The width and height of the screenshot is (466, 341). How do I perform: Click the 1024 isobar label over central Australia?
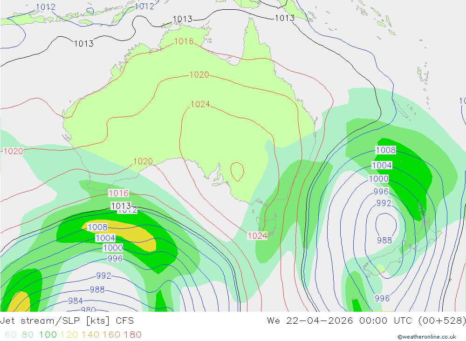pyautogui.click(x=200, y=104)
